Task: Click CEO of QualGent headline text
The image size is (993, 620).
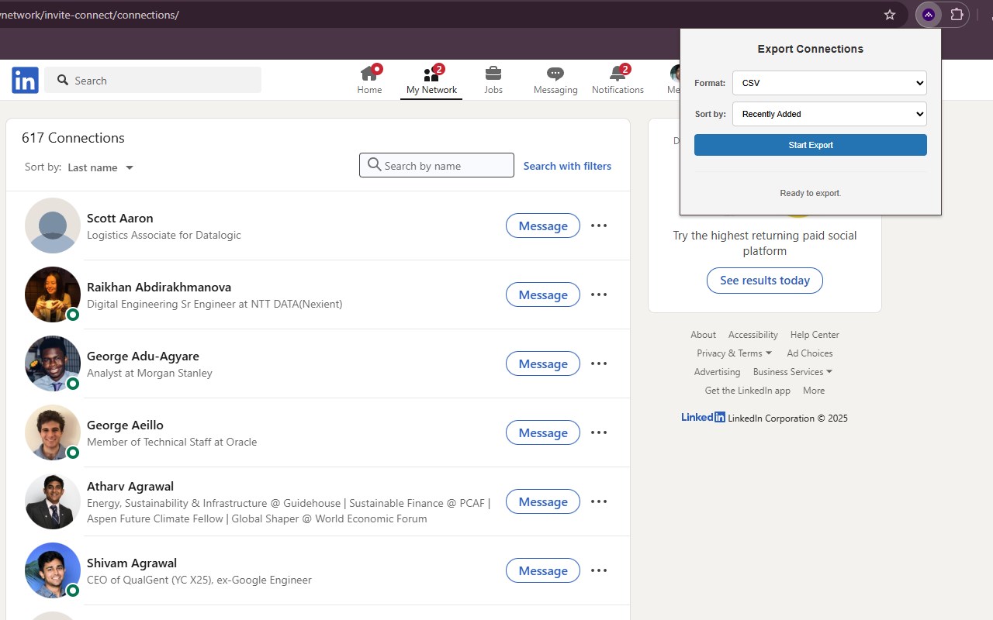Action: pos(199,580)
